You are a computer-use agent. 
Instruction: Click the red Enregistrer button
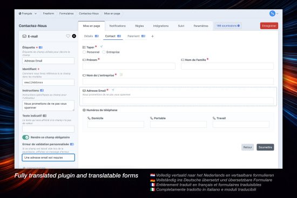[x=269, y=26]
